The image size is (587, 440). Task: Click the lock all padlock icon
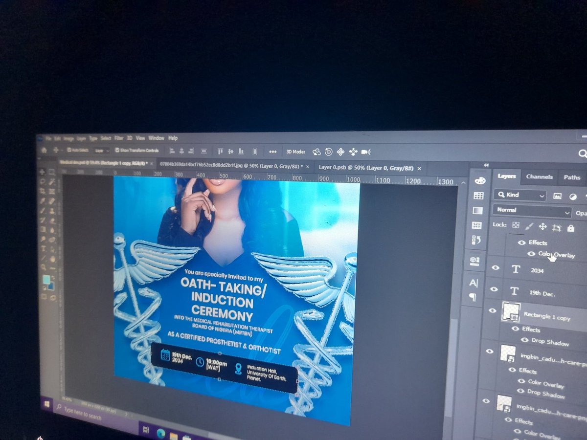[571, 228]
